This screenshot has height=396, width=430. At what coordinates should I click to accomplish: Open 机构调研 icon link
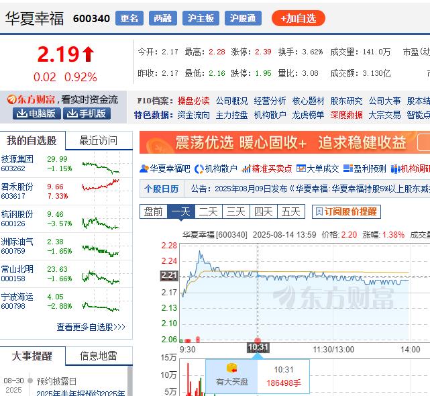(x=411, y=168)
